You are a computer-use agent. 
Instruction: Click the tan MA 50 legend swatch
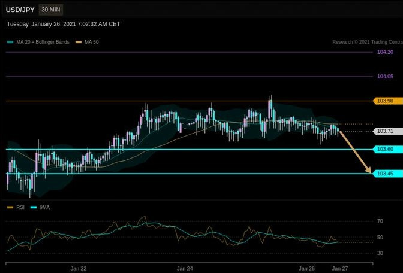pos(79,42)
